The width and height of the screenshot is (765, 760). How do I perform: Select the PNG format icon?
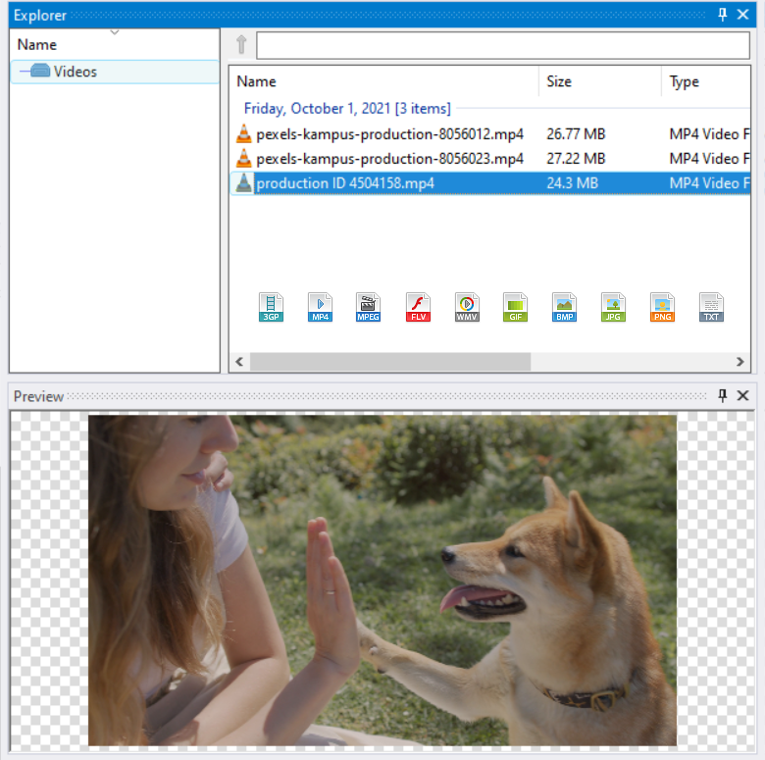[662, 307]
